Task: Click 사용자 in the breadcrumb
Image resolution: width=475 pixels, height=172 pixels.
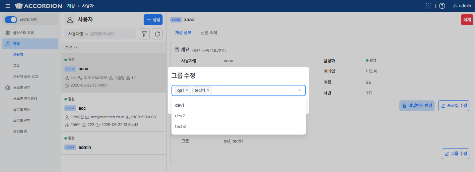Action: [x=88, y=6]
